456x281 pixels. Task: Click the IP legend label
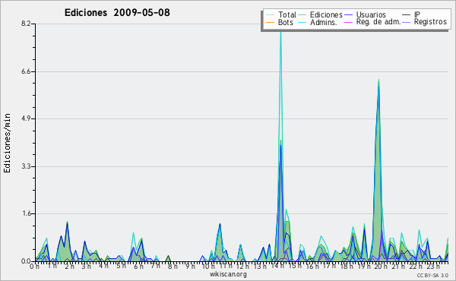pos(417,14)
